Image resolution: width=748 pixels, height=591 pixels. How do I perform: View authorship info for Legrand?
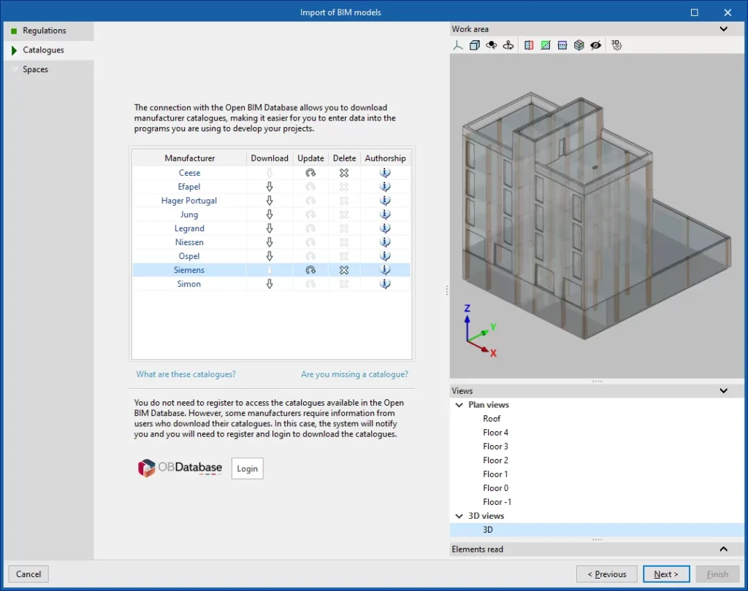coord(385,228)
